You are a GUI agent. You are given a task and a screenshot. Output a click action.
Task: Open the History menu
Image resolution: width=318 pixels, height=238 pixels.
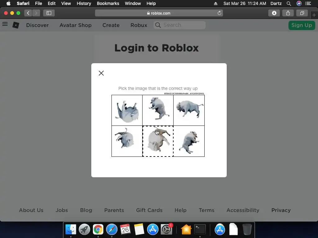point(84,3)
